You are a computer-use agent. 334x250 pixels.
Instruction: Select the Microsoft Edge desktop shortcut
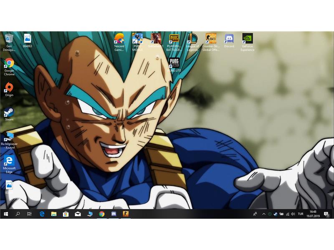point(9,165)
